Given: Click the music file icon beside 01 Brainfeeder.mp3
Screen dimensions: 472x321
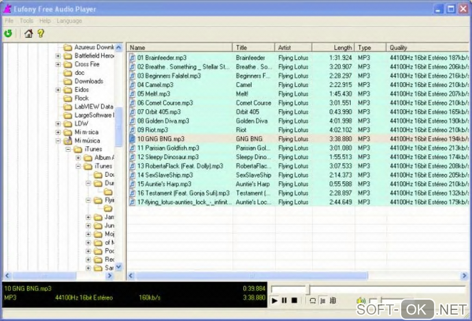Looking at the screenshot, I should pyautogui.click(x=132, y=58).
